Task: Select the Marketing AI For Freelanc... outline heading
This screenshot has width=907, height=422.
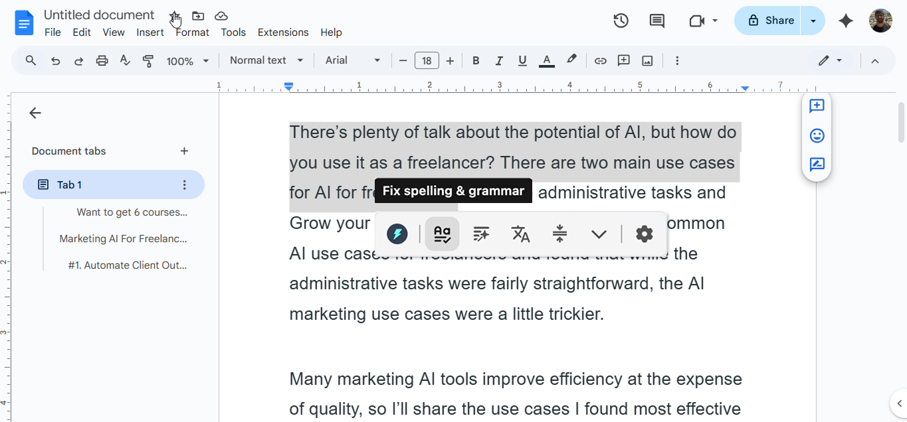Action: 123,239
